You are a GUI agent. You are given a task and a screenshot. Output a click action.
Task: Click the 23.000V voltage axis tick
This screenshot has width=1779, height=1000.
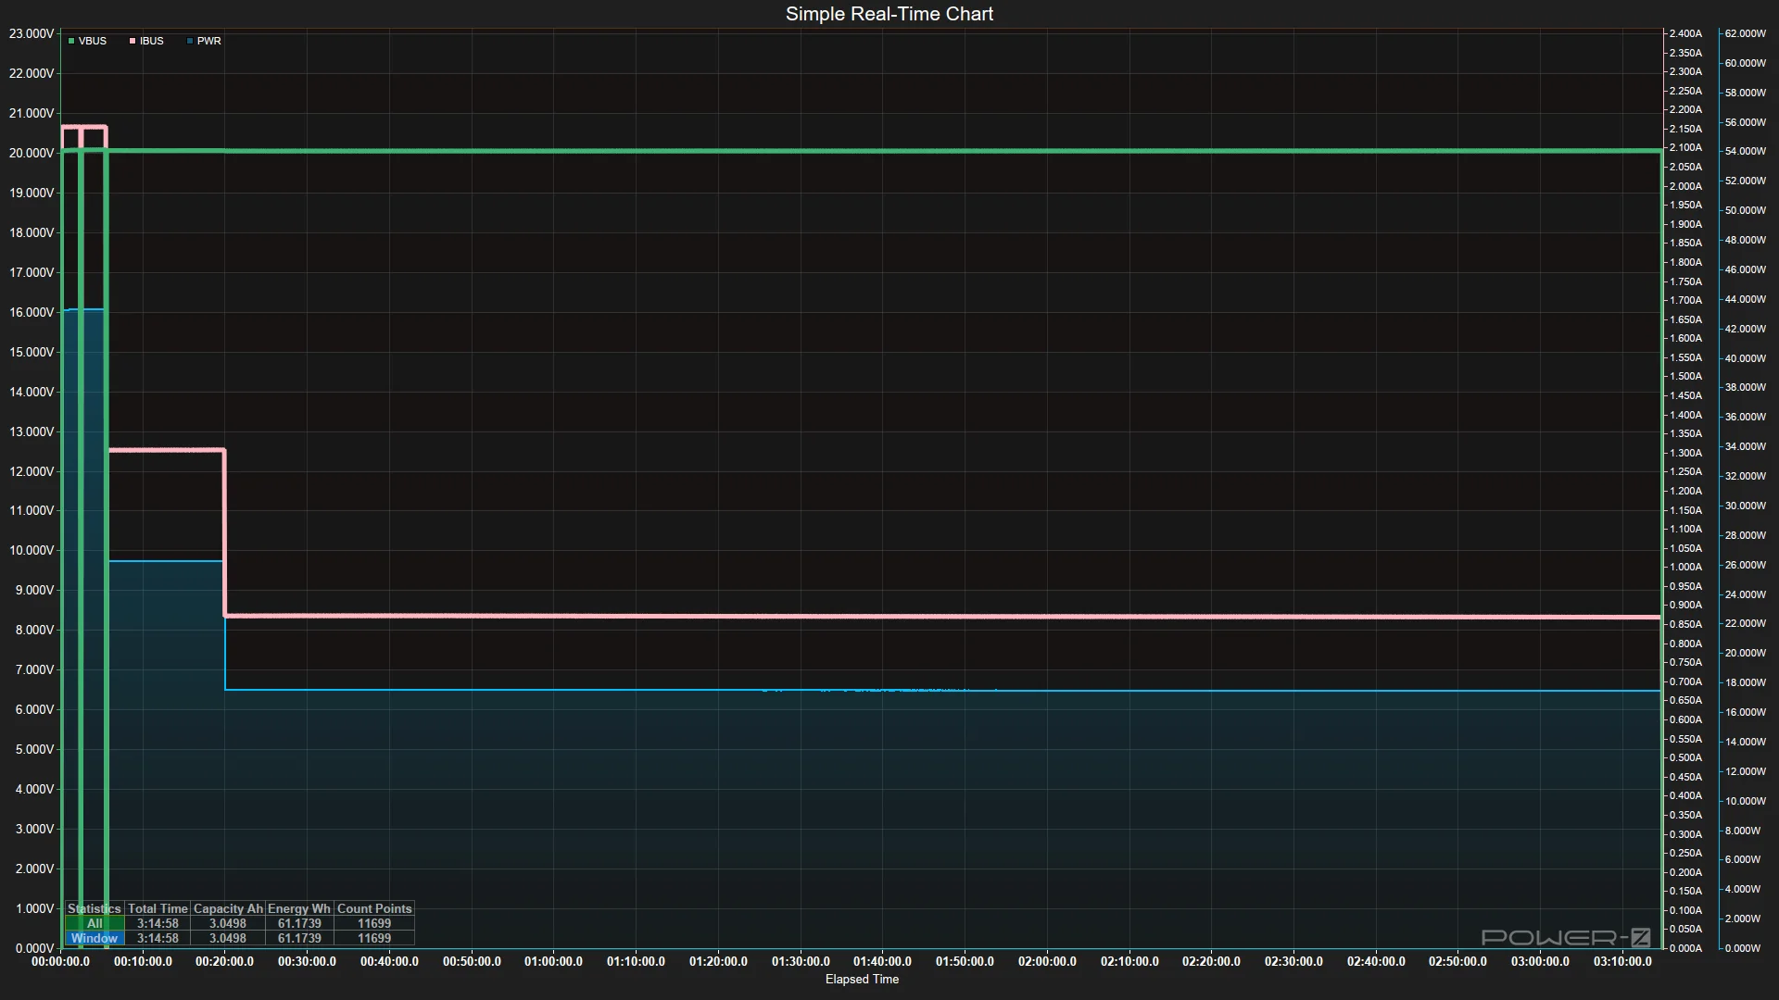[x=32, y=33]
